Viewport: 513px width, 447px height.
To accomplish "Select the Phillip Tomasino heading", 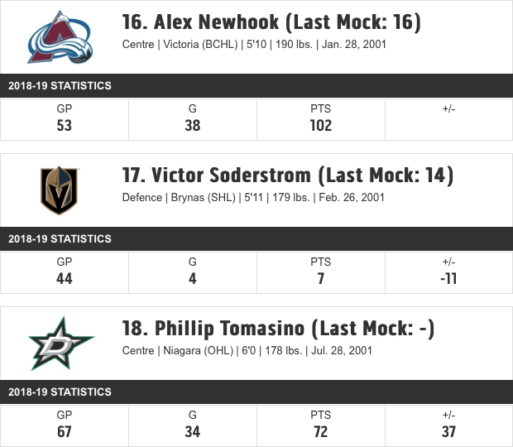I will (x=278, y=329).
